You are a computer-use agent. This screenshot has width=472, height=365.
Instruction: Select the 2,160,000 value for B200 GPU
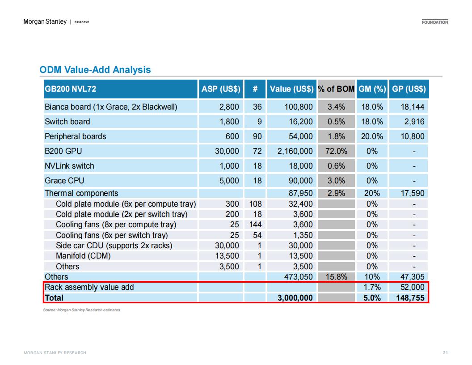coord(295,151)
